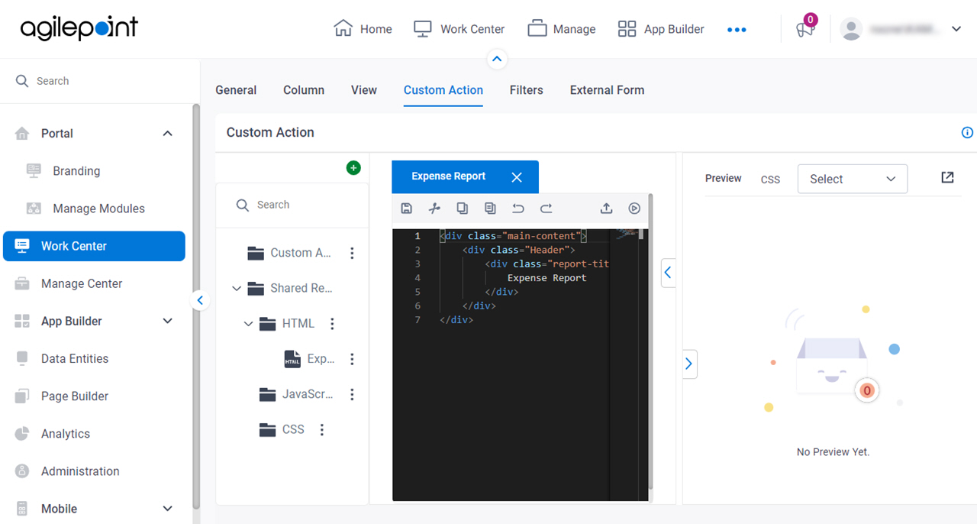
Task: Go to Home in top navigation
Action: pyautogui.click(x=363, y=29)
